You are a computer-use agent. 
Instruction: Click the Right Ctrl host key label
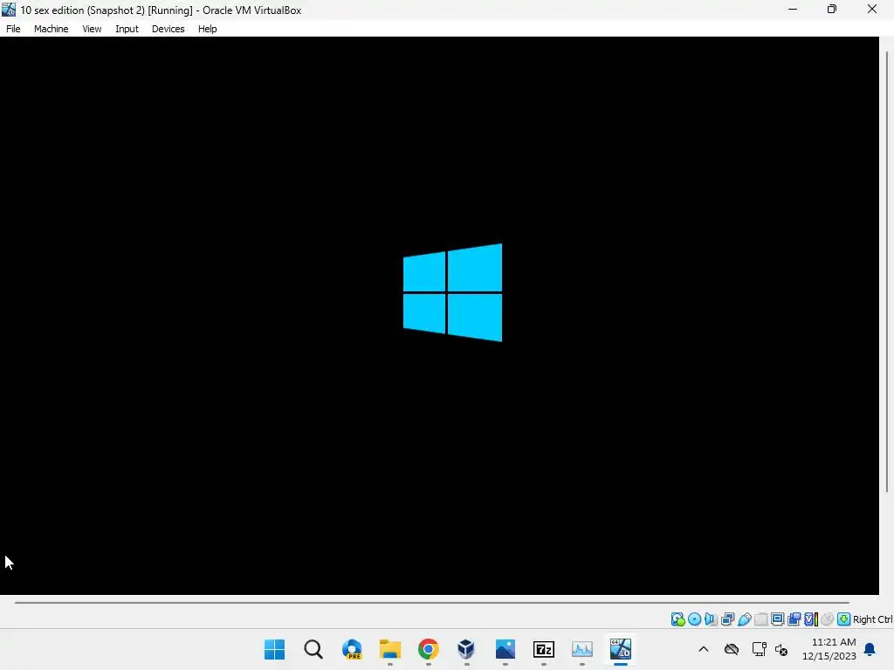(x=872, y=619)
